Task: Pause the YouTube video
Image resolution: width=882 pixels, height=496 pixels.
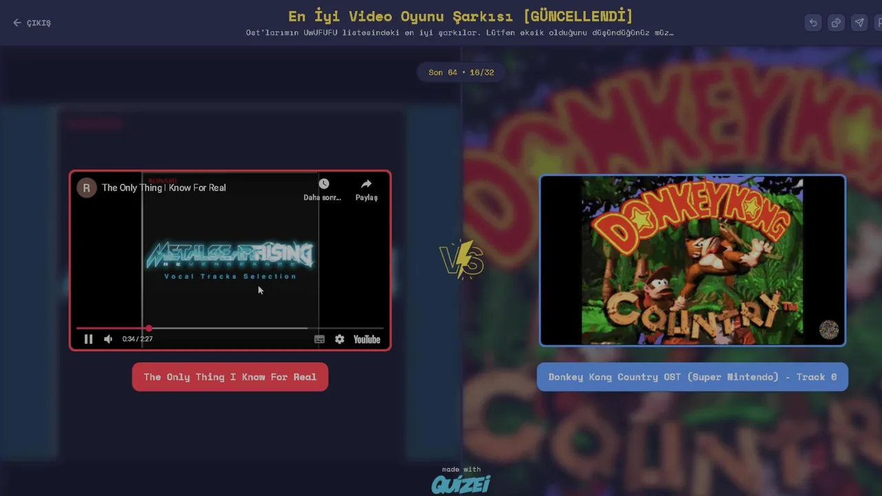Action: pyautogui.click(x=88, y=339)
